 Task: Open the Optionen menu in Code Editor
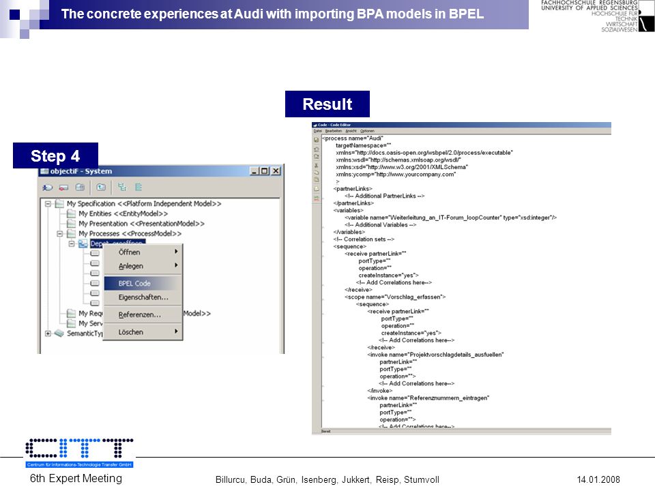pos(367,131)
